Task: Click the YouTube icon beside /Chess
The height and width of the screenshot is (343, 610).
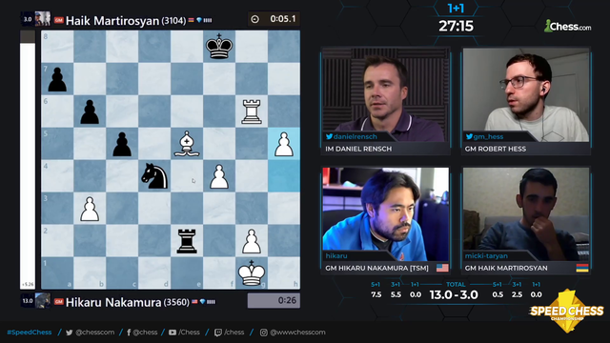Action: 173,333
